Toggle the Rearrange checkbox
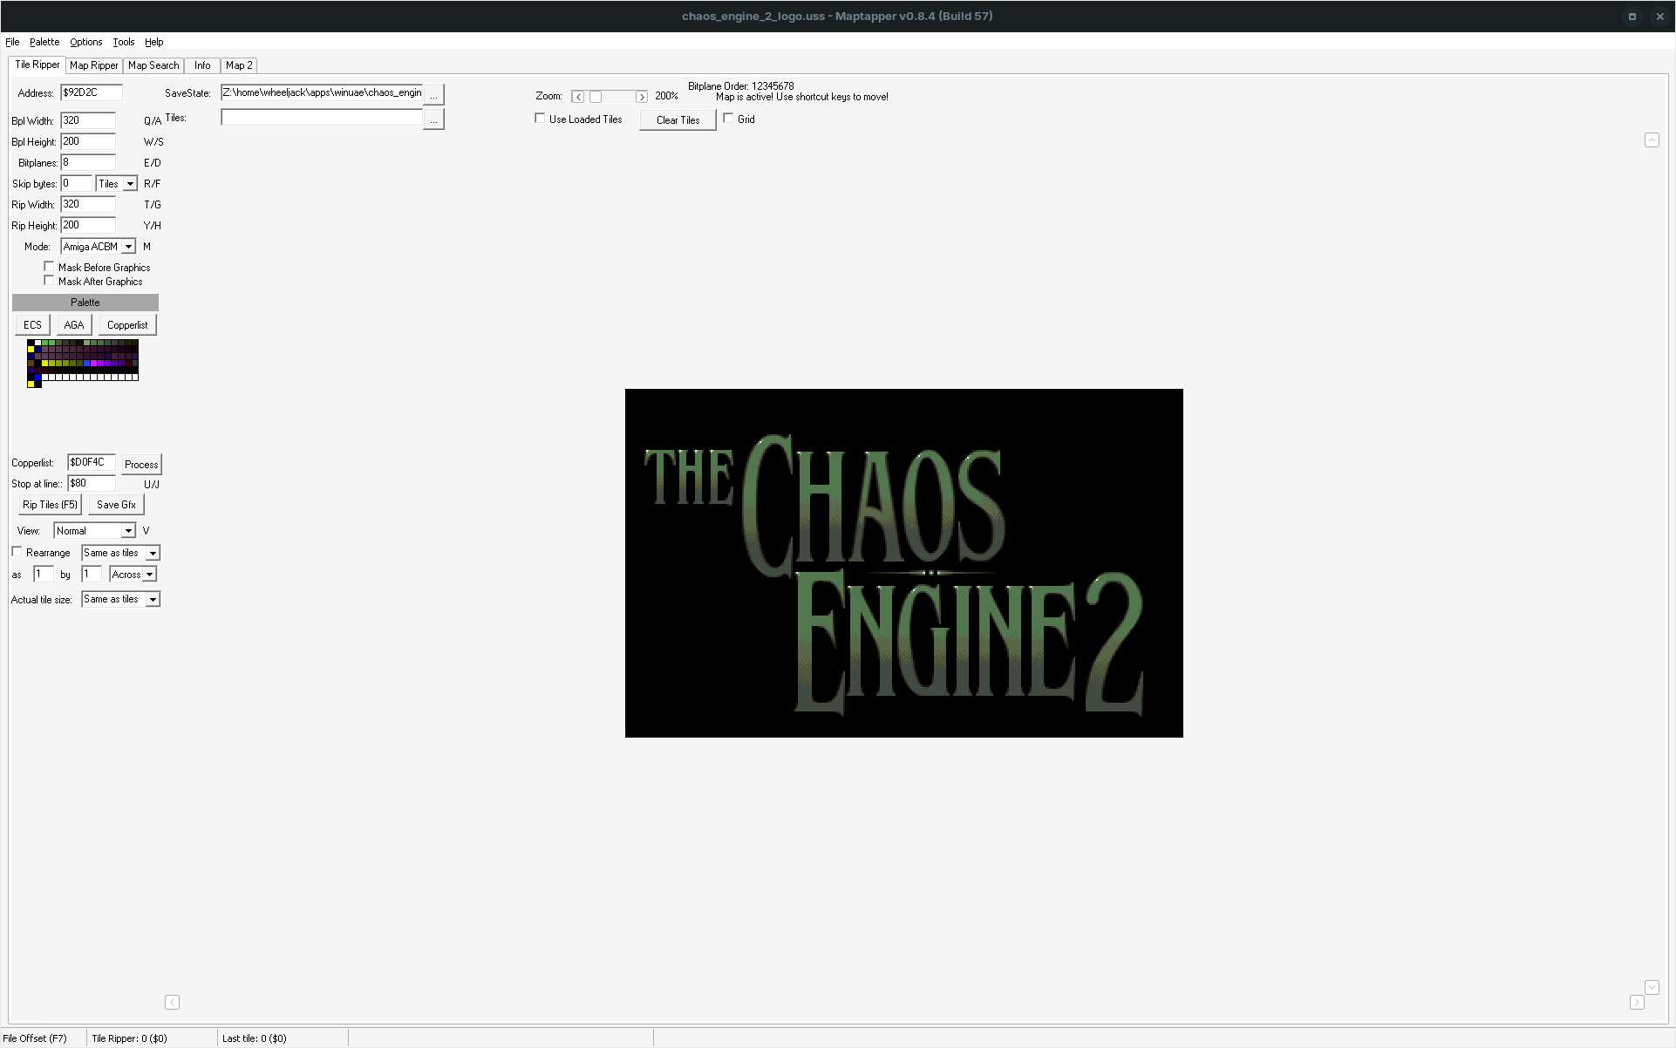1676x1048 pixels. point(17,551)
